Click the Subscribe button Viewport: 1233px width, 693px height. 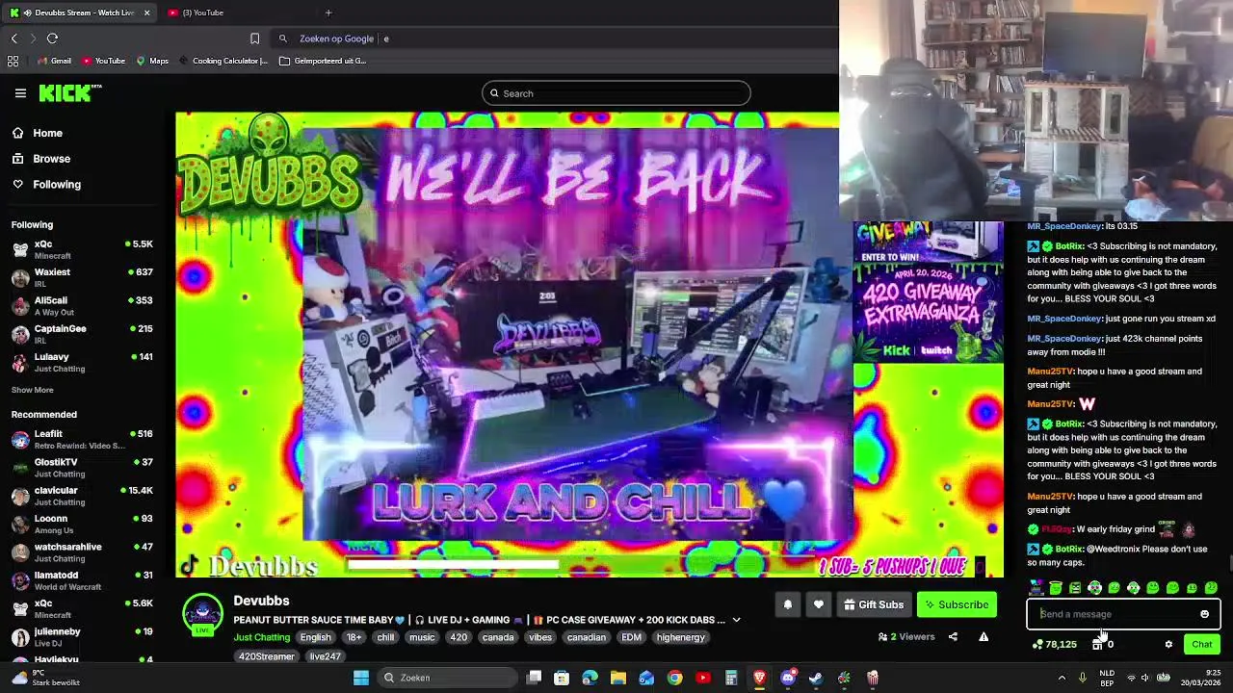click(957, 604)
